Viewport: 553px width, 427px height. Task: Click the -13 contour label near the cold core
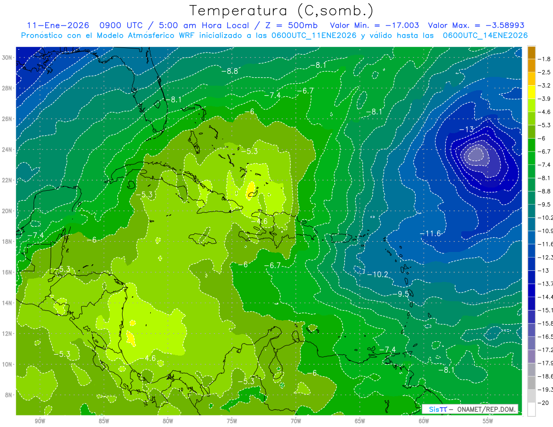[466, 130]
